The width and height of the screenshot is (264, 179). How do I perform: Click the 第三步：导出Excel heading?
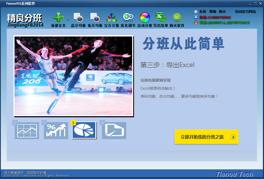[x=167, y=65]
